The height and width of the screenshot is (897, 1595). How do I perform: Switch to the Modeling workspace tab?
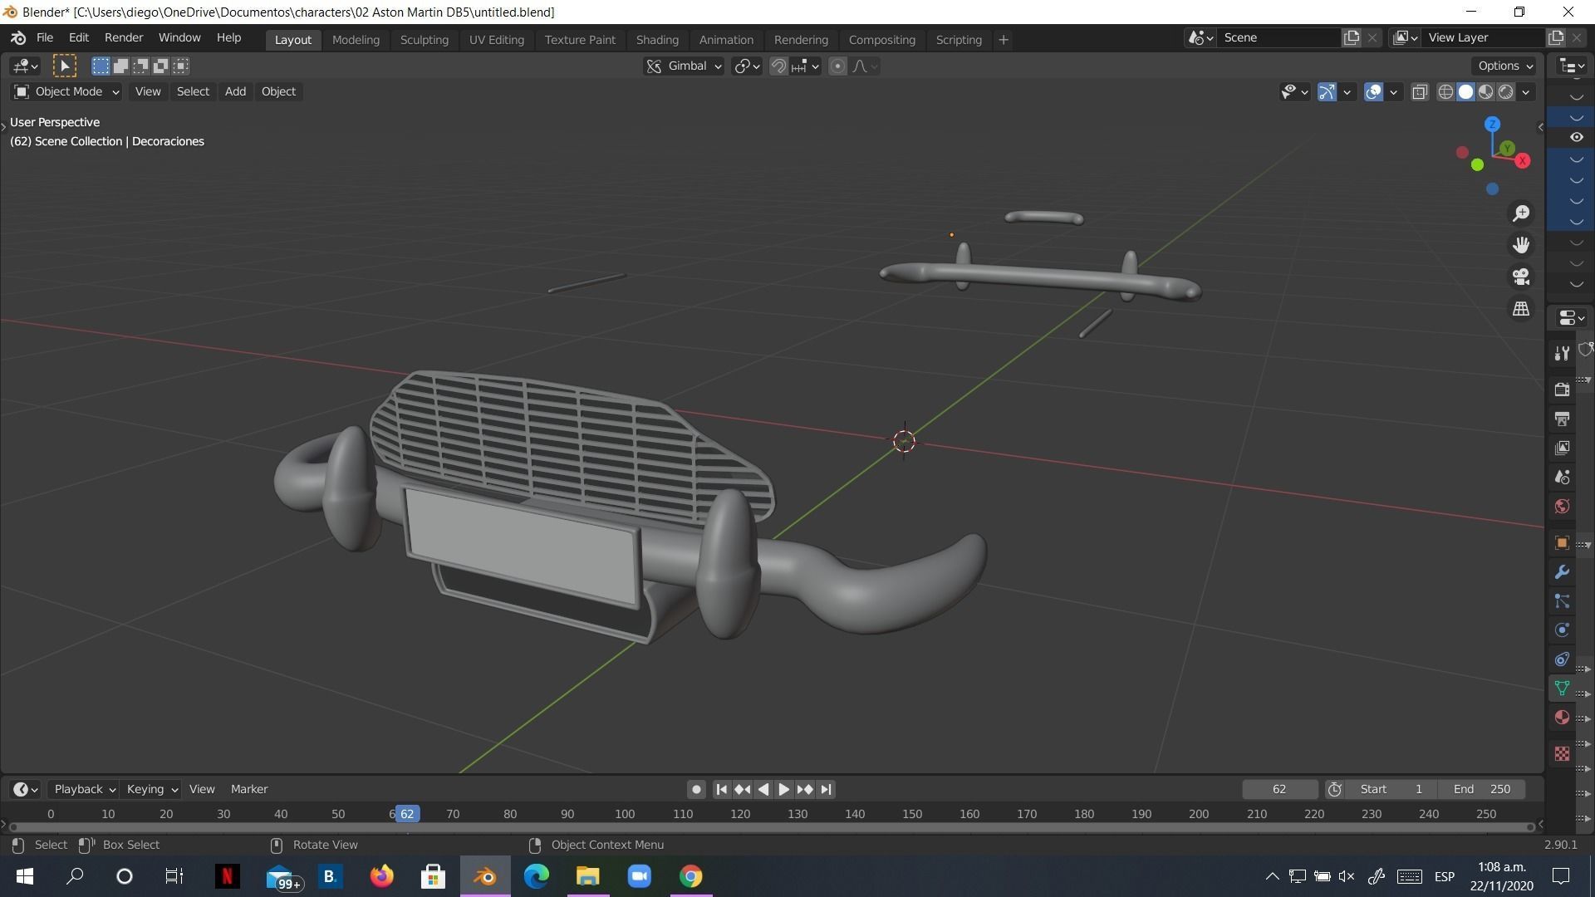356,40
